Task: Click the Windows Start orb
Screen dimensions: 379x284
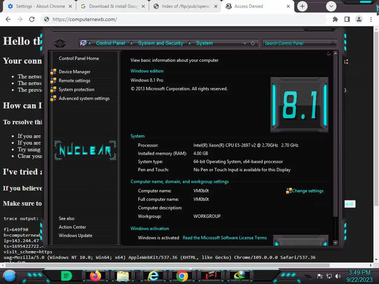Action: pyautogui.click(x=10, y=276)
